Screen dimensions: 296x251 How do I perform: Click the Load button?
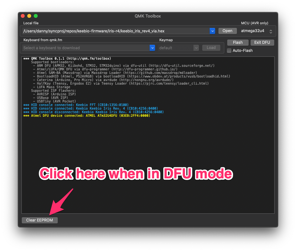[x=211, y=48]
